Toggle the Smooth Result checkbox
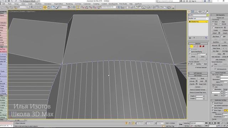 point(213,103)
